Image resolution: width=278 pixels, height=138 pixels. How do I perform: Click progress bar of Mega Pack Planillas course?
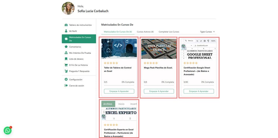pyautogui.click(x=159, y=85)
